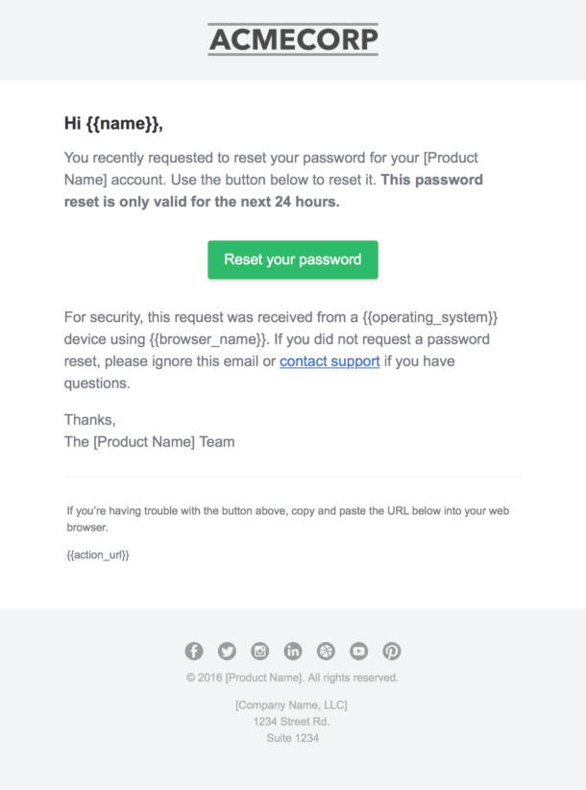The width and height of the screenshot is (586, 790).
Task: Open the contact support link
Action: pyautogui.click(x=330, y=360)
